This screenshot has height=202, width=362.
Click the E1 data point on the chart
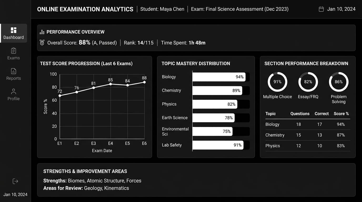click(x=60, y=96)
